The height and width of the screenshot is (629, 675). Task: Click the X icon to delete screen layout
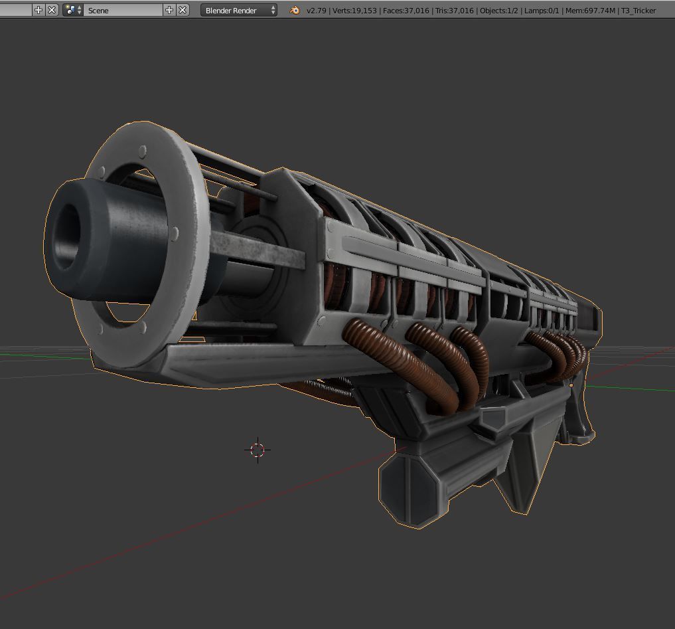(x=52, y=10)
